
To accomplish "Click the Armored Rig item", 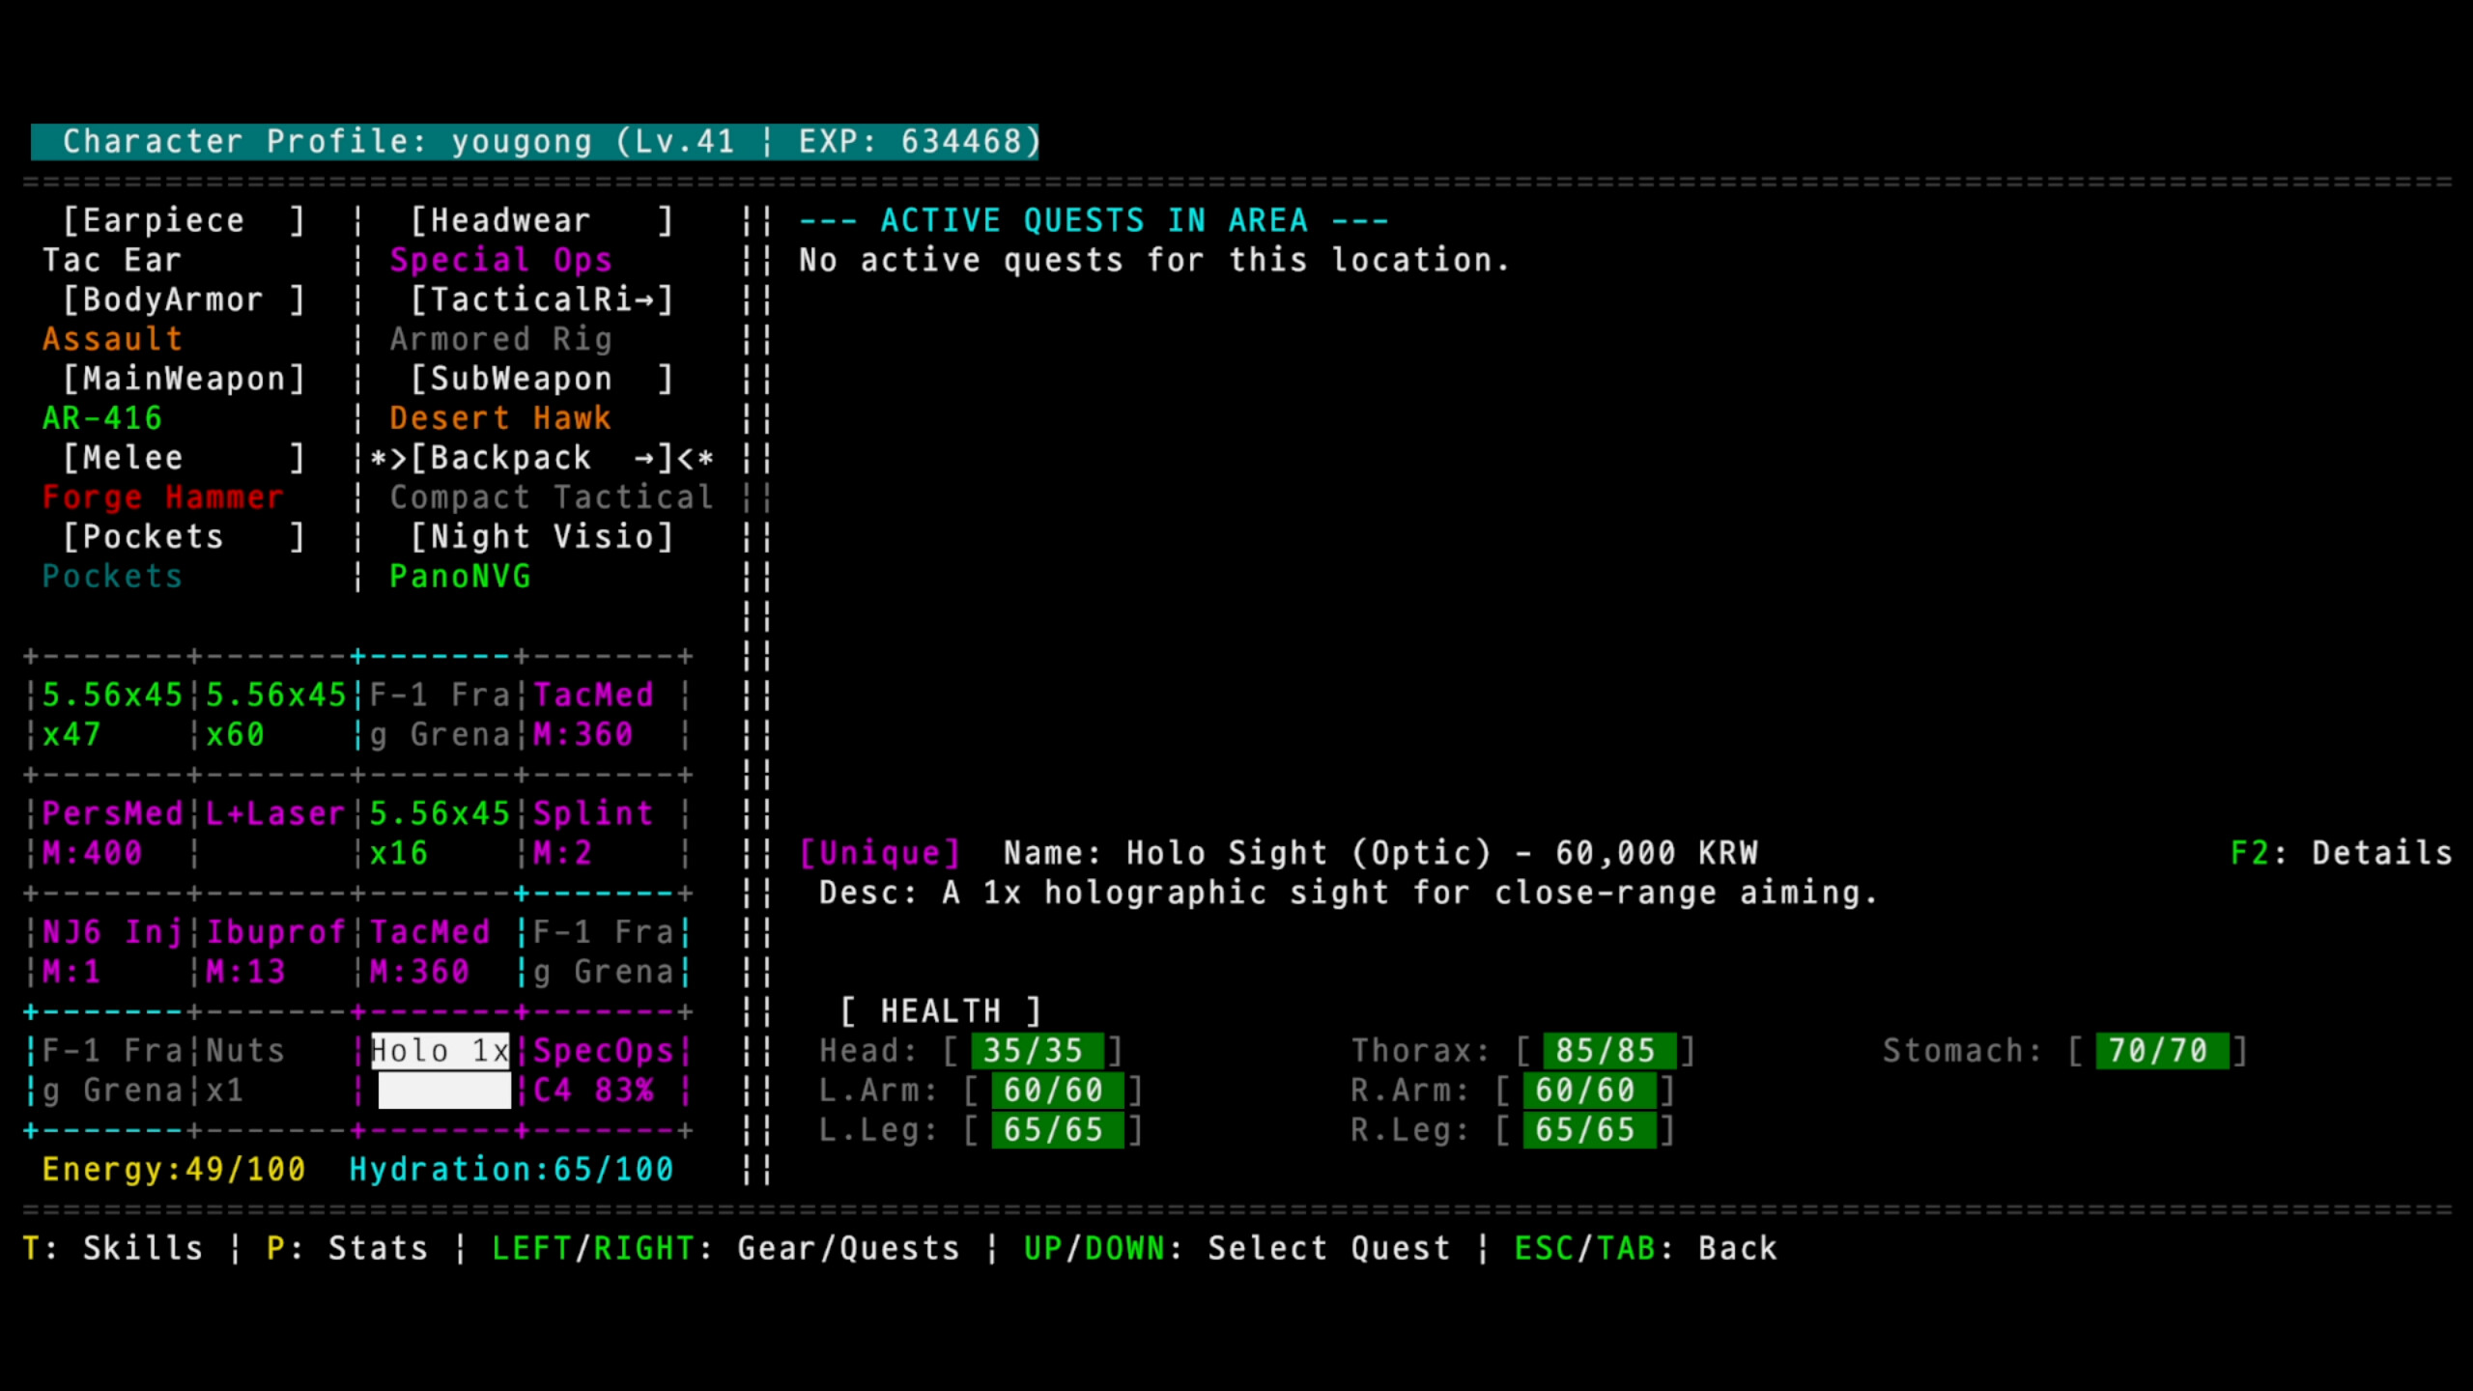I will coord(500,339).
